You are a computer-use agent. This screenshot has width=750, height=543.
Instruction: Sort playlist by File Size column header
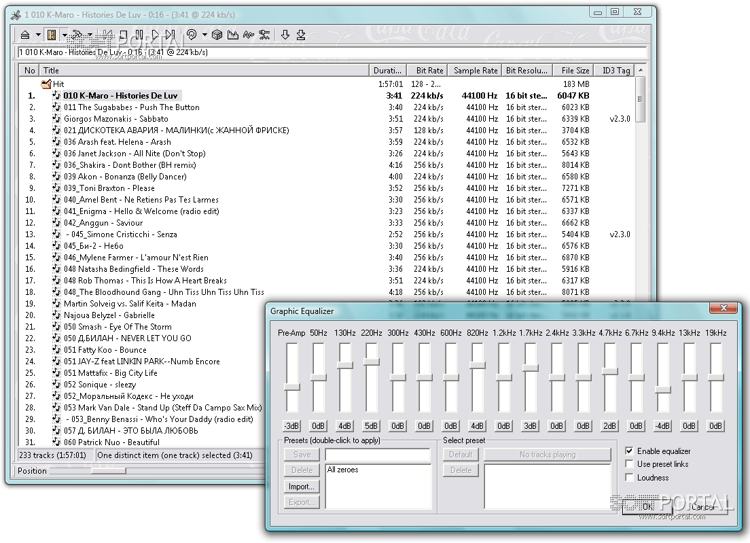click(575, 70)
